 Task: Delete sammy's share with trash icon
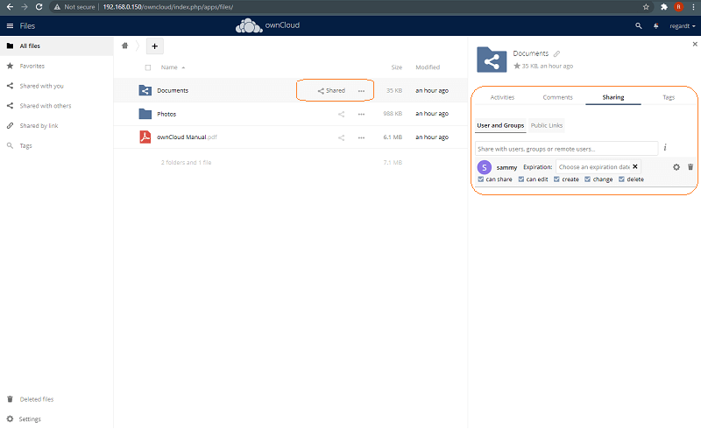point(690,166)
